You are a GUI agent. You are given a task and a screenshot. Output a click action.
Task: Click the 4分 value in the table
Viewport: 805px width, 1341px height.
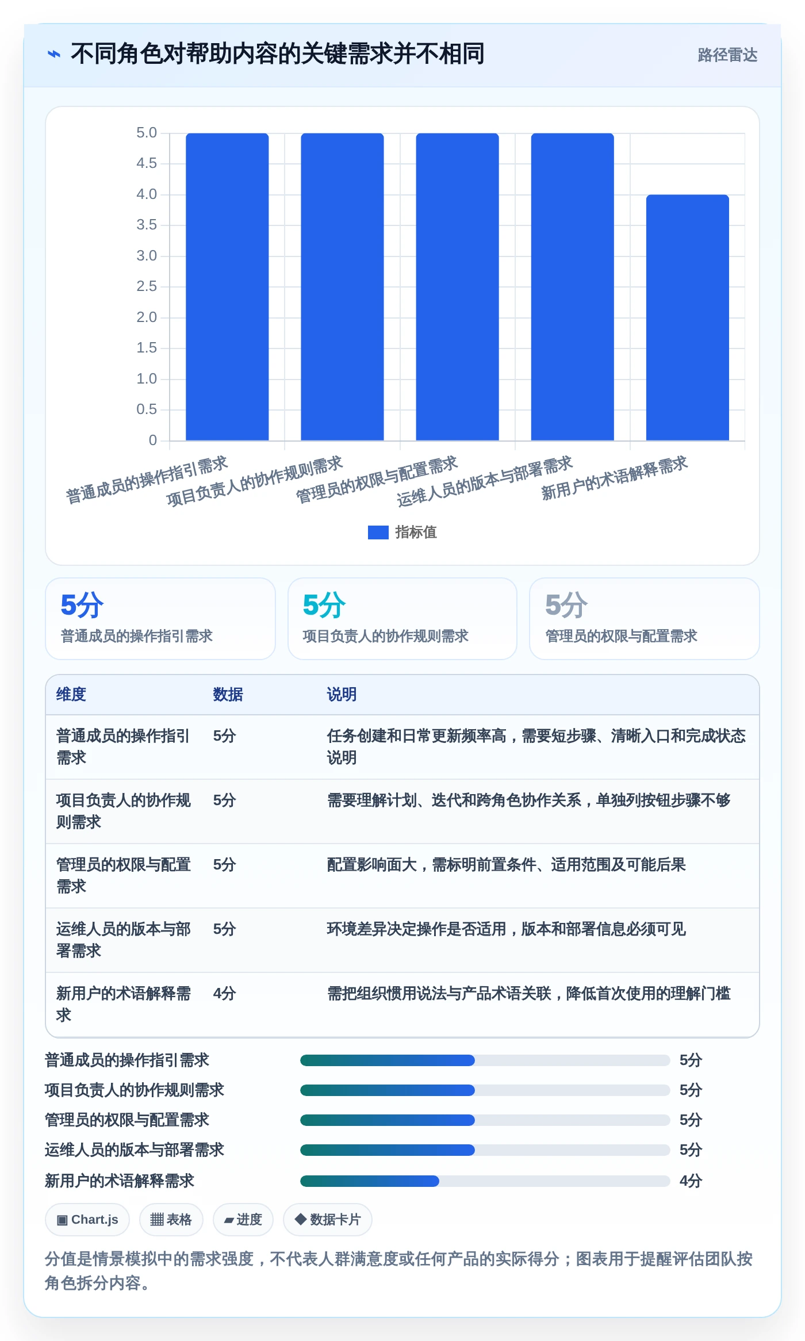(224, 994)
